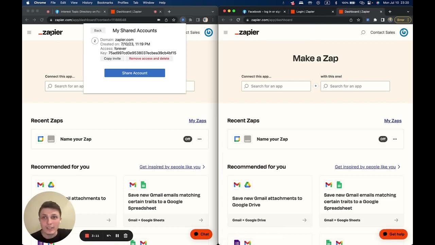The height and width of the screenshot is (245, 435).
Task: Open Get help bubble in right window
Action: (x=393, y=234)
